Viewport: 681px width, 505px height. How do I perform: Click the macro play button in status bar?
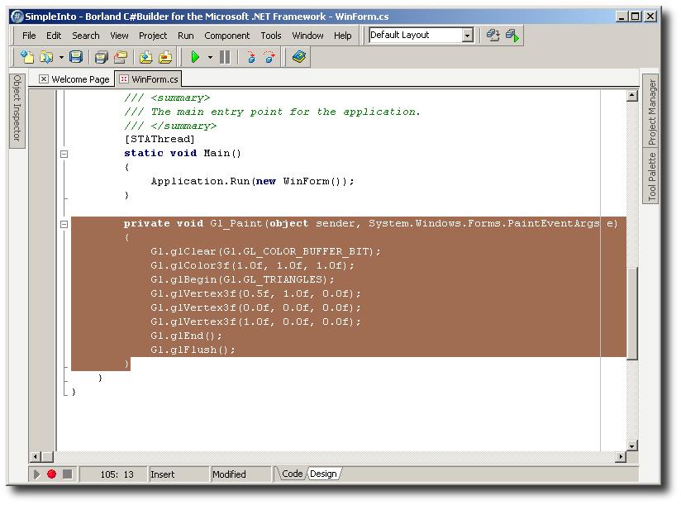[36, 474]
